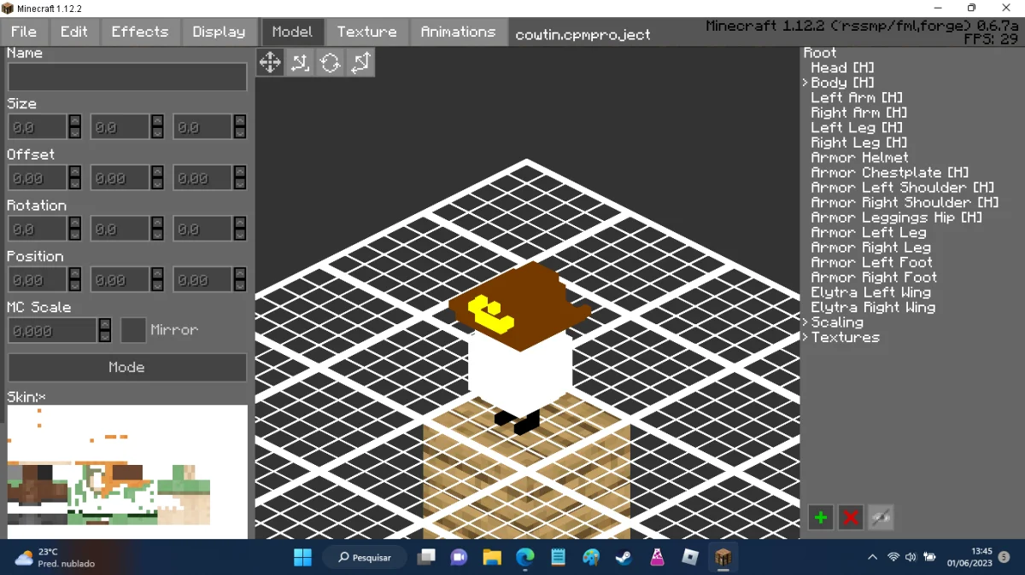Click the first Position value field
Screen dimensions: 1025x575
38,280
